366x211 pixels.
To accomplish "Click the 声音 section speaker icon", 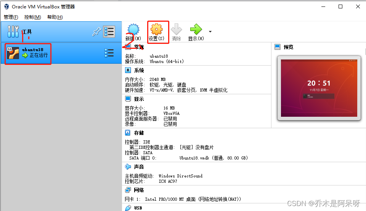I will point(128,167).
